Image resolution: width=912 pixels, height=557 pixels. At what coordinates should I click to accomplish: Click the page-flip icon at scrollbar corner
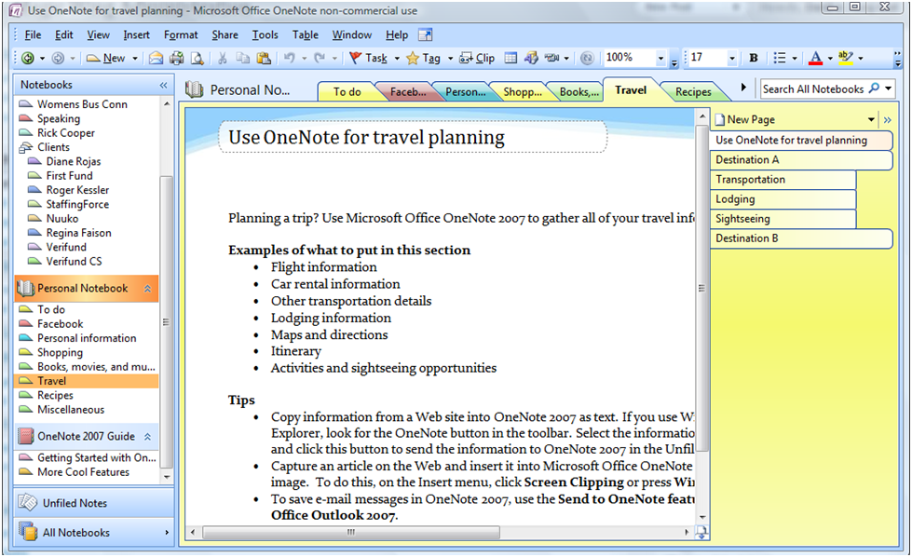tap(702, 532)
